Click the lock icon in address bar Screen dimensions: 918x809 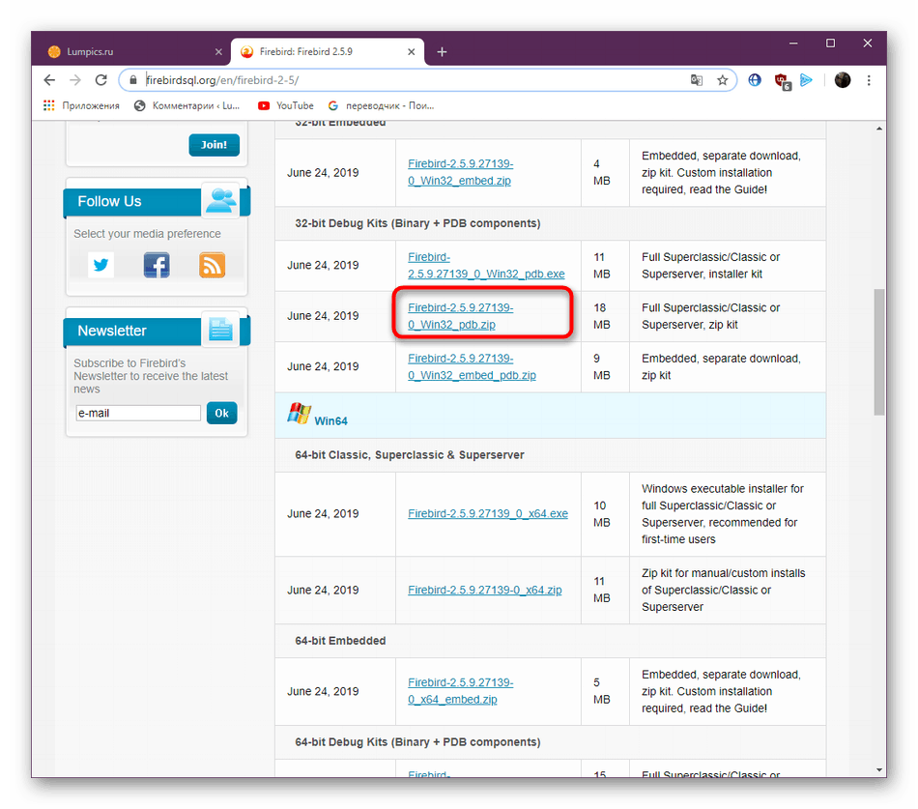(133, 80)
